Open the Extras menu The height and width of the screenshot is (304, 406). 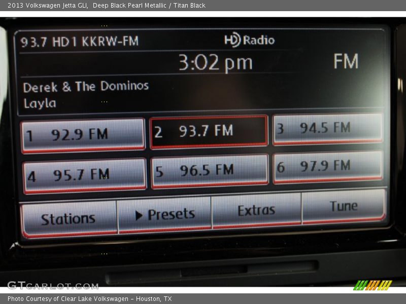(256, 210)
